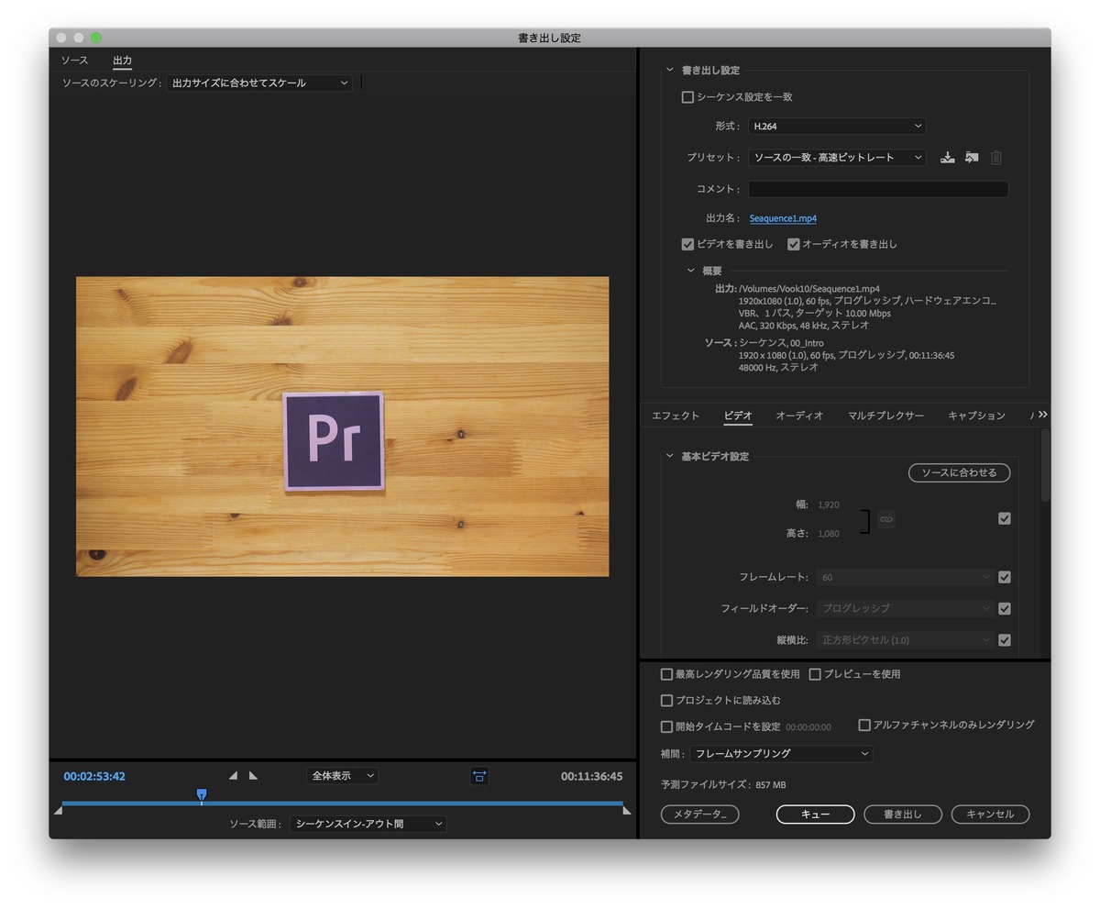Click the end timecode 00:11:36:45
Image resolution: width=1100 pixels, height=909 pixels.
pyautogui.click(x=592, y=776)
